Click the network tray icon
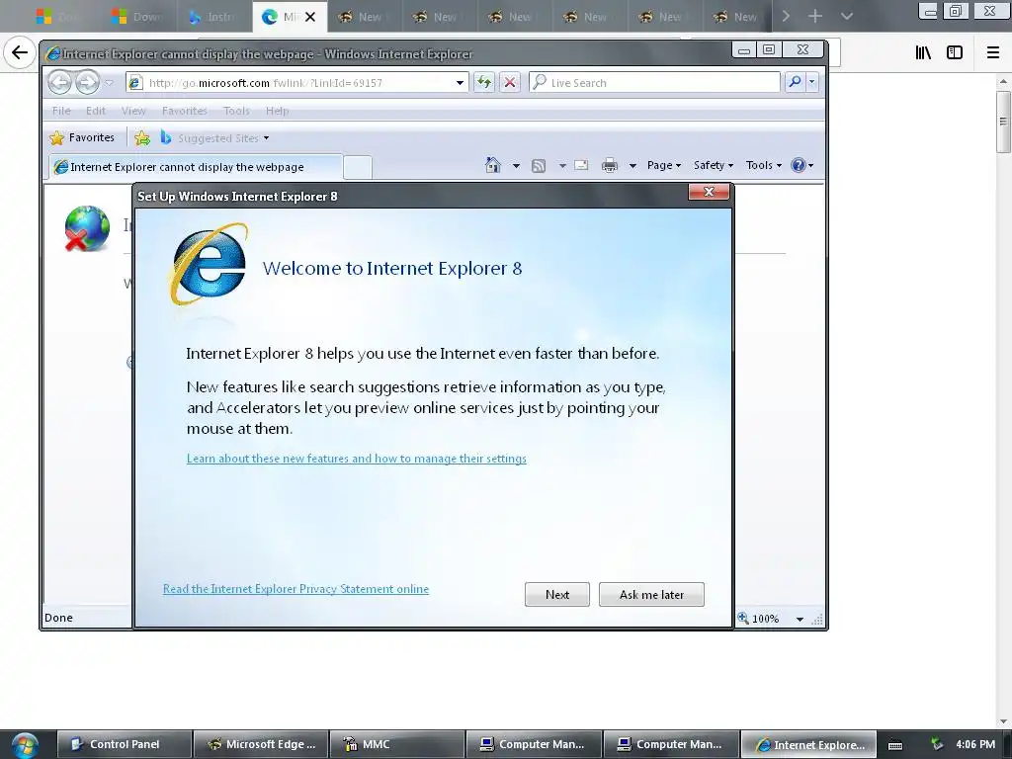Image resolution: width=1012 pixels, height=759 pixels. click(x=937, y=744)
